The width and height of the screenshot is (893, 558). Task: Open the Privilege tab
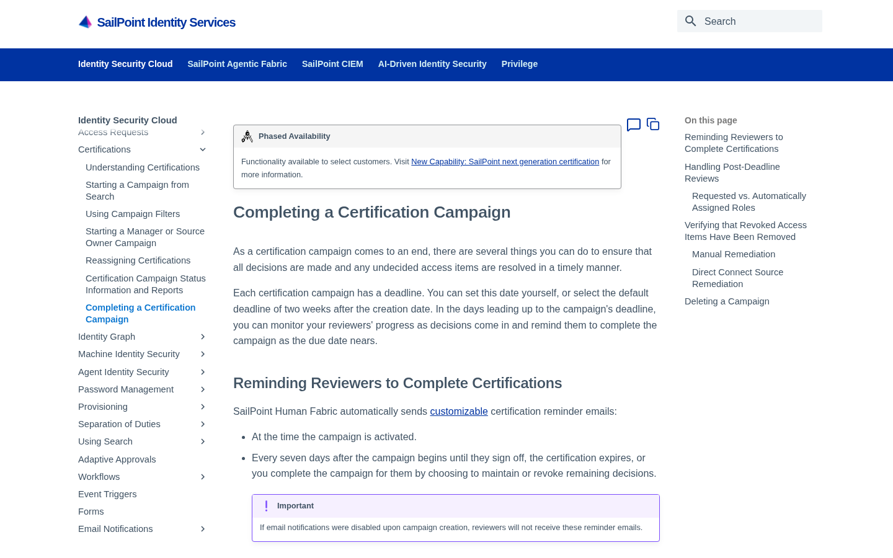pos(520,64)
